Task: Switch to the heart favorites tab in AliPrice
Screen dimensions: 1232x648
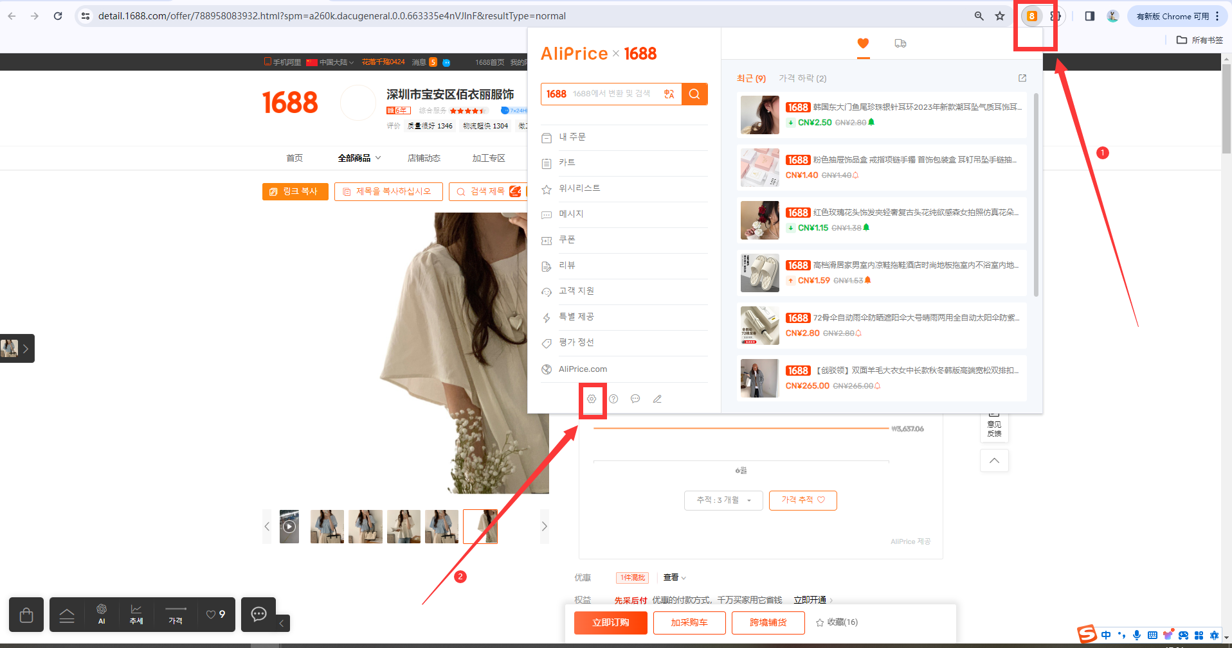Action: pos(863,43)
